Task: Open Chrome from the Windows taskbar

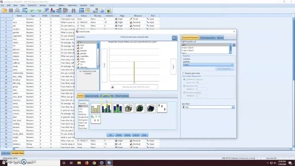Action: [x=94, y=163]
